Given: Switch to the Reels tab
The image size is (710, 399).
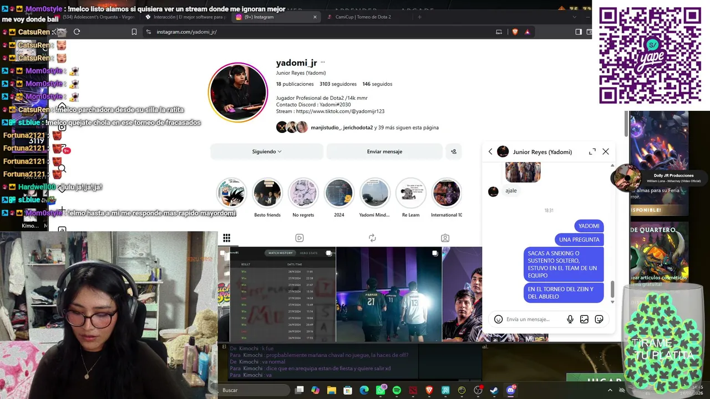Looking at the screenshot, I should [x=300, y=238].
